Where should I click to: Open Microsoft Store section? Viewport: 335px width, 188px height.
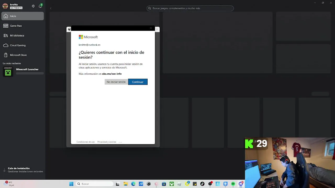(x=23, y=55)
